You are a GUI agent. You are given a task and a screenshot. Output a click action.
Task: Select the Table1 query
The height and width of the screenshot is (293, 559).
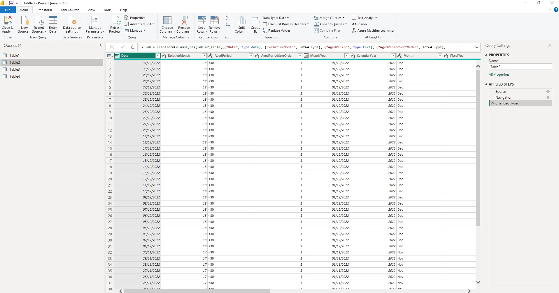(52, 55)
